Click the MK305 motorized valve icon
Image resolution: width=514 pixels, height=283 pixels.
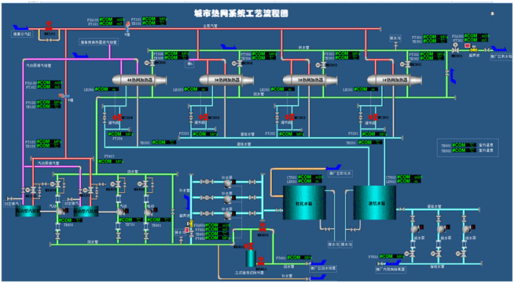tap(152, 63)
